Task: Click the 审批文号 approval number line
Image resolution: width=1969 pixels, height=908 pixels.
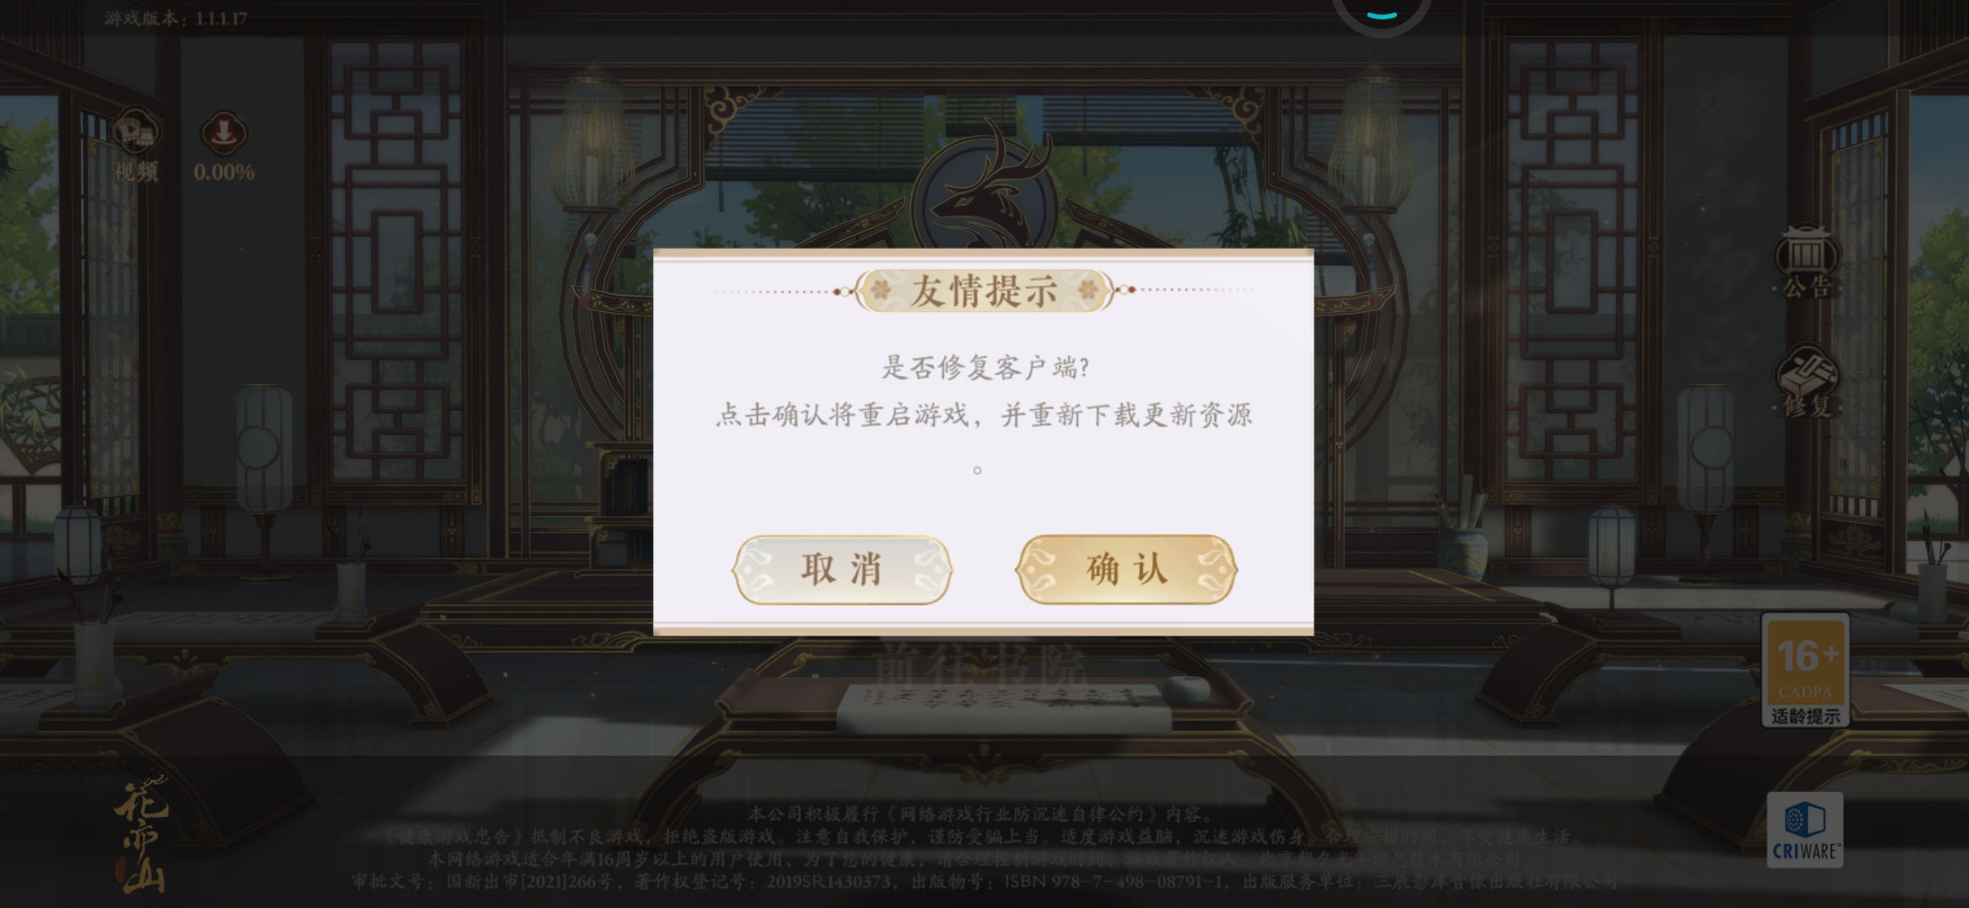Action: click(984, 882)
